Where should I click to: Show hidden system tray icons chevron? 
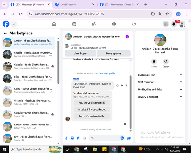[157, 149]
